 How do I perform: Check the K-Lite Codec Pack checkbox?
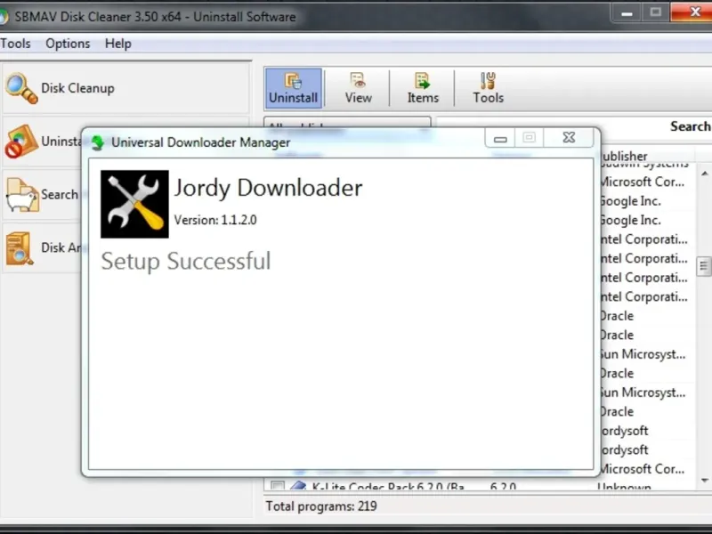point(278,485)
